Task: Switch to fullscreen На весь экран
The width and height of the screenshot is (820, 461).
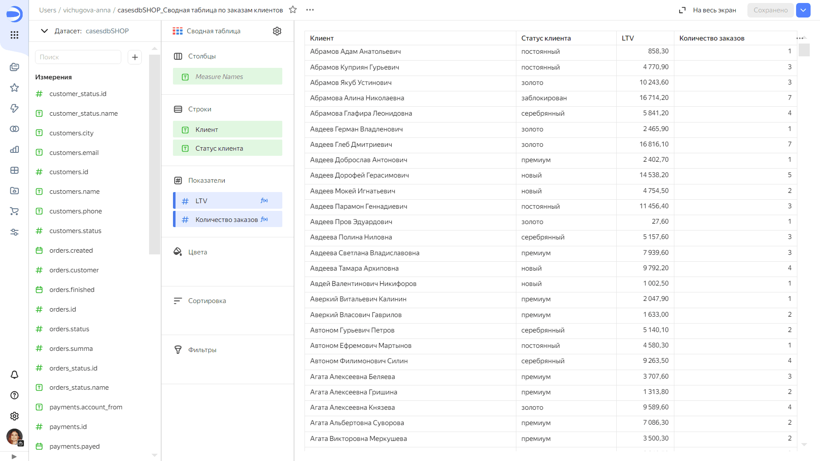Action: point(708,10)
